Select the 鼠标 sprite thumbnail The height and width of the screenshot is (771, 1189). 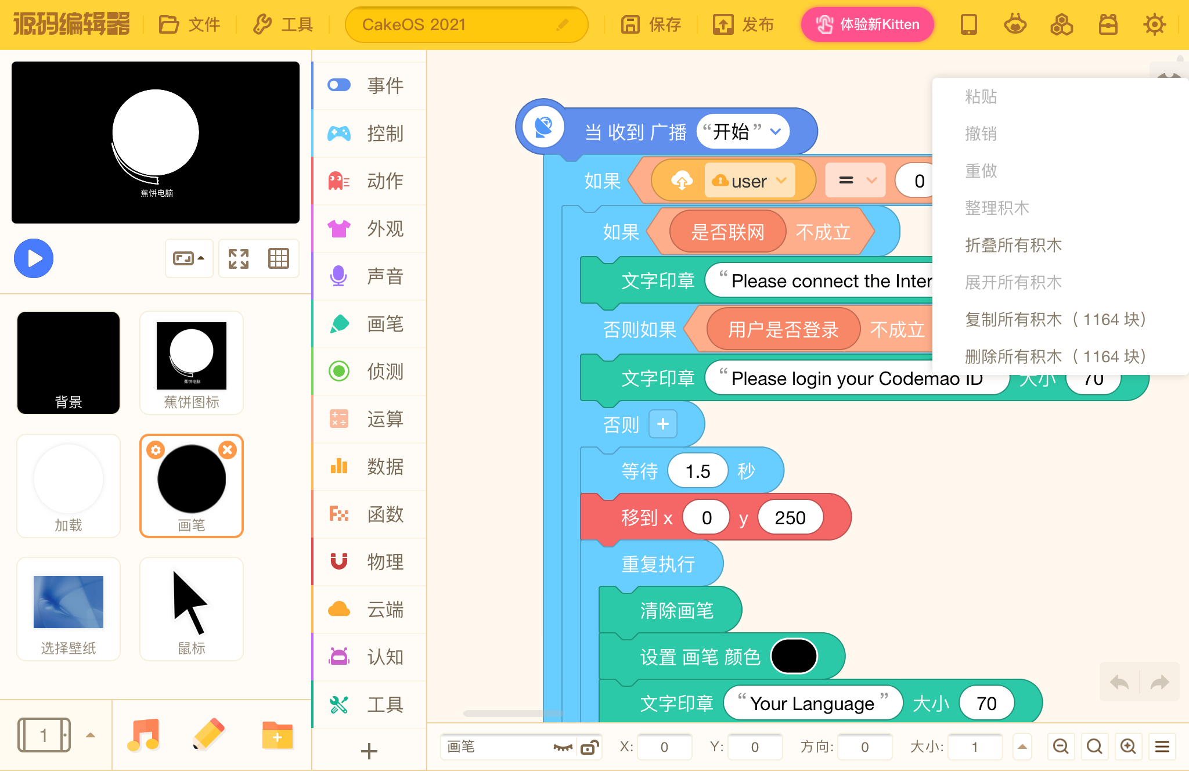[x=192, y=609]
